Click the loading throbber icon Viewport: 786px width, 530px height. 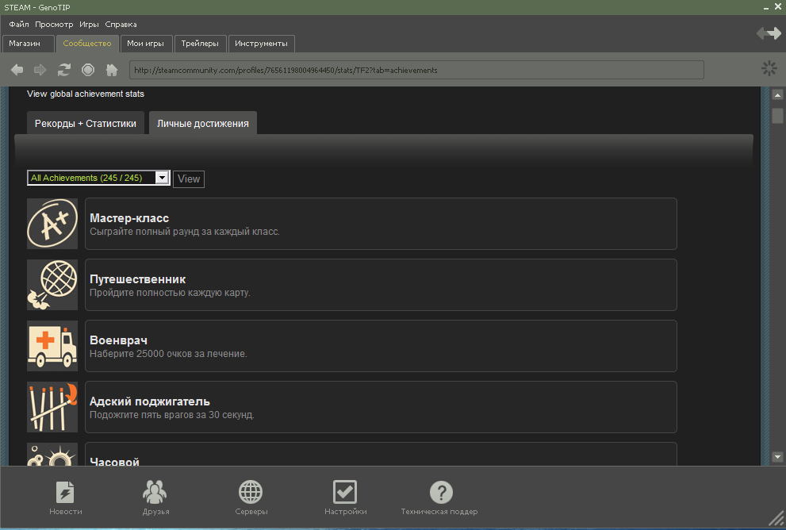point(769,68)
